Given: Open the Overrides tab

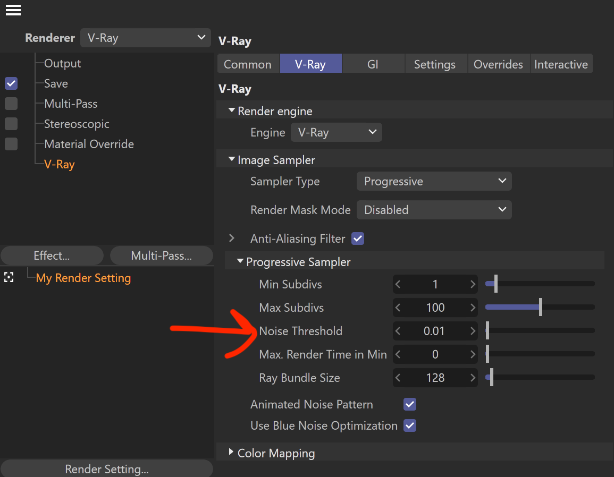Looking at the screenshot, I should tap(498, 64).
